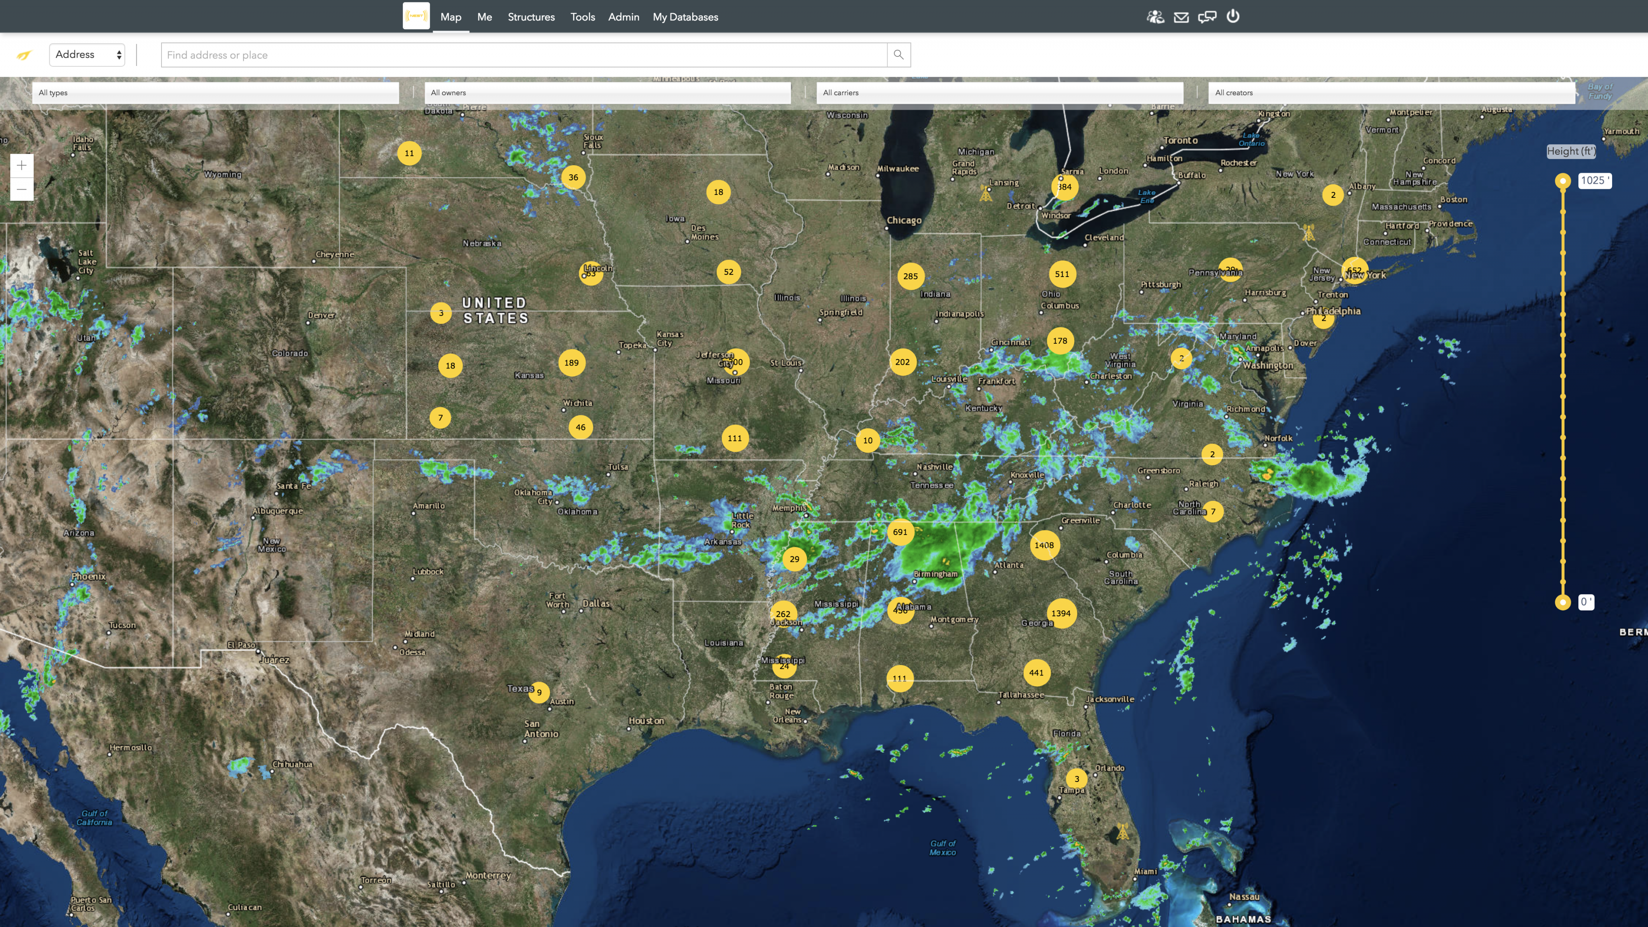
Task: Open the 511 cluster in Ohio
Action: (x=1062, y=274)
